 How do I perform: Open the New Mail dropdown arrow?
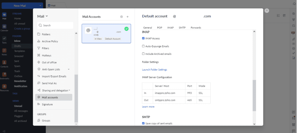click(40, 6)
